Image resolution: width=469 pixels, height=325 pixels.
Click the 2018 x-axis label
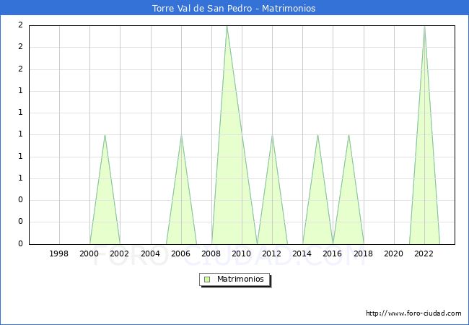(364, 253)
